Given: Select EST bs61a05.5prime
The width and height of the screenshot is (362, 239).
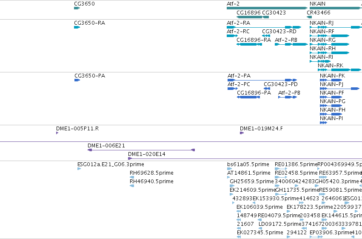Looking at the screenshot, I should coord(229,169).
